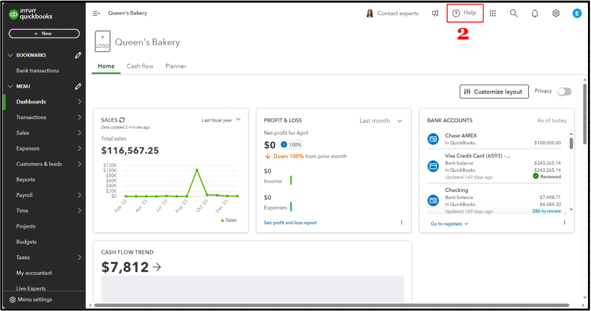The width and height of the screenshot is (591, 311).
Task: Add a company logo
Action: click(x=102, y=41)
